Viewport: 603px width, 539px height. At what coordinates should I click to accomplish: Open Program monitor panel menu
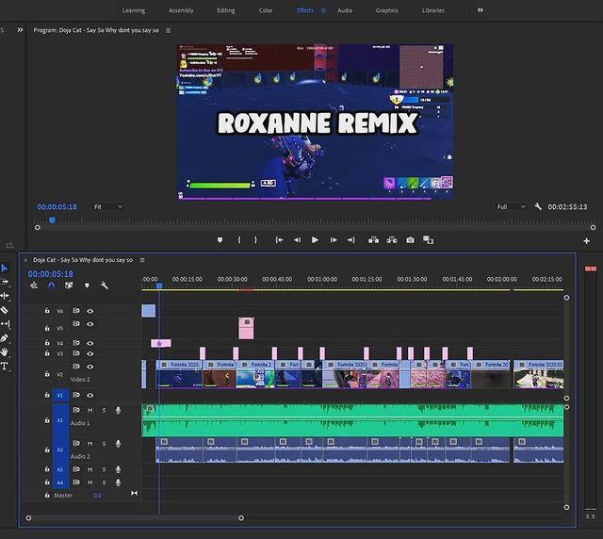coord(168,30)
